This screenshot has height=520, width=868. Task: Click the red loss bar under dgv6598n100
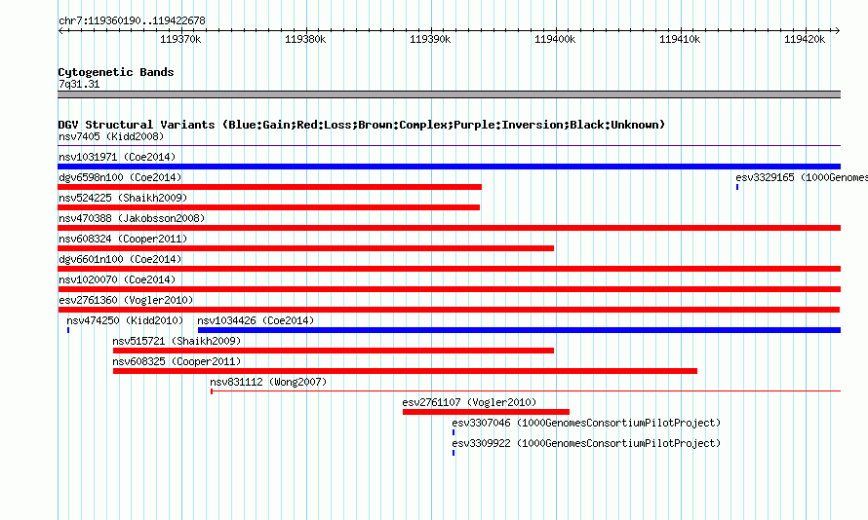pos(269,187)
